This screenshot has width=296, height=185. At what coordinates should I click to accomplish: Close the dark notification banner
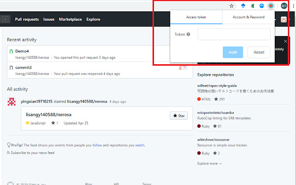click(x=285, y=41)
